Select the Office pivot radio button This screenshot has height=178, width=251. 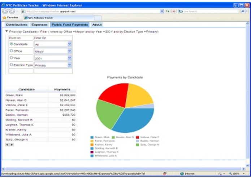tap(11, 51)
